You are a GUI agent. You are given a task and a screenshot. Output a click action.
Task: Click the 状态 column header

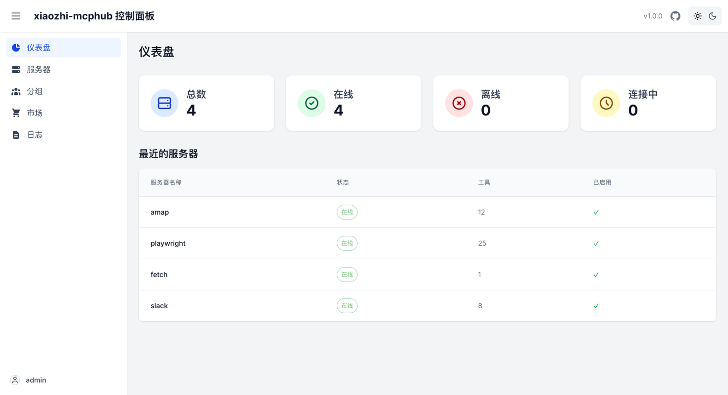coord(343,182)
